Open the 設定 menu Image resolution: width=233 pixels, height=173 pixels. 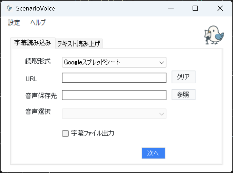14,23
